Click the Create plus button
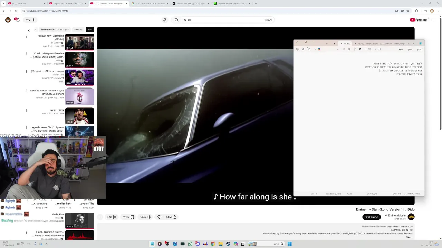The height and width of the screenshot is (248, 442). [x=31, y=20]
